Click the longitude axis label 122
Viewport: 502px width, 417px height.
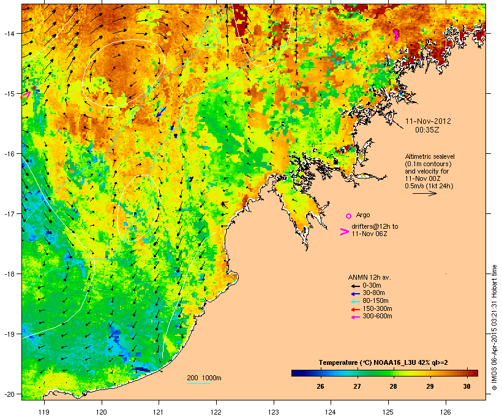[216, 412]
